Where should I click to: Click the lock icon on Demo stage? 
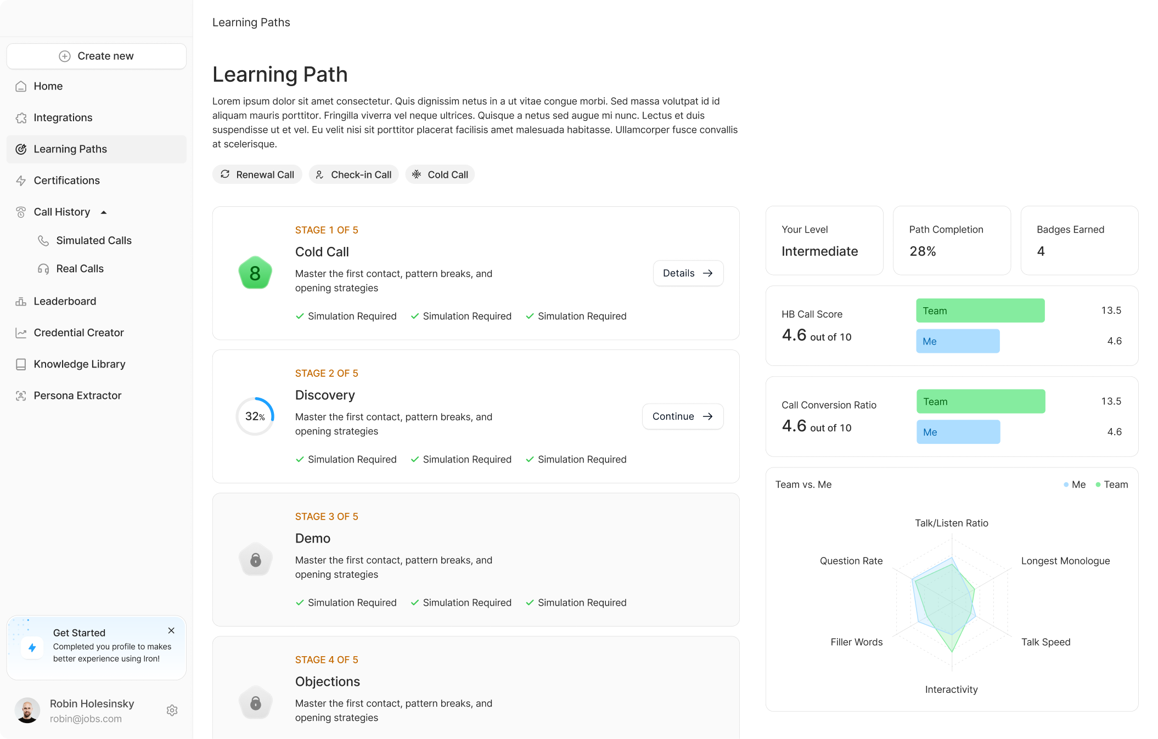point(256,560)
